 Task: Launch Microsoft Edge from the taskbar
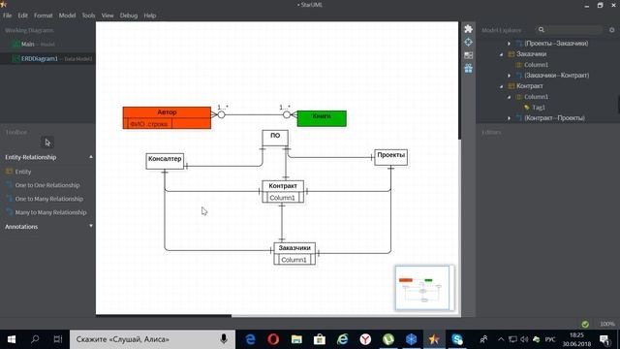pyautogui.click(x=250, y=339)
